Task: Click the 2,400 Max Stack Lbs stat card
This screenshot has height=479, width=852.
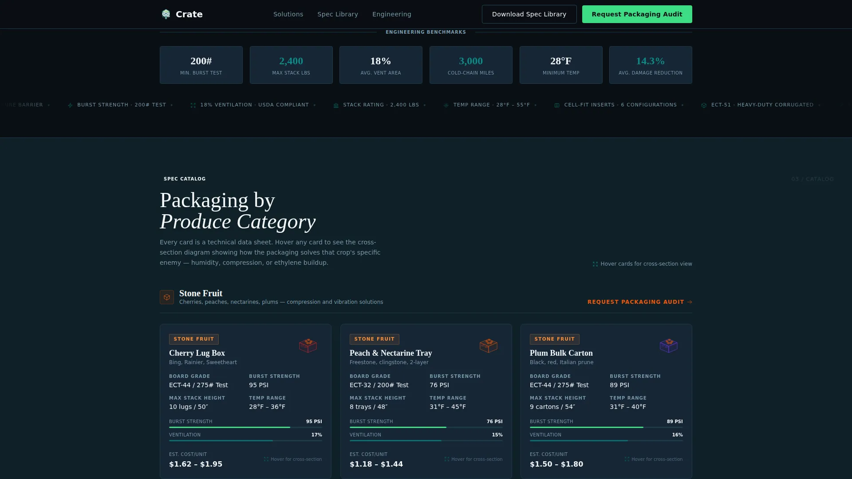Action: point(291,65)
